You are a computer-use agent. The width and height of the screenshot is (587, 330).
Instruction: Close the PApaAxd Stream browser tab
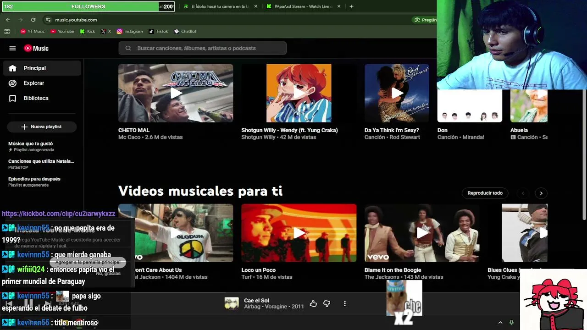[339, 6]
